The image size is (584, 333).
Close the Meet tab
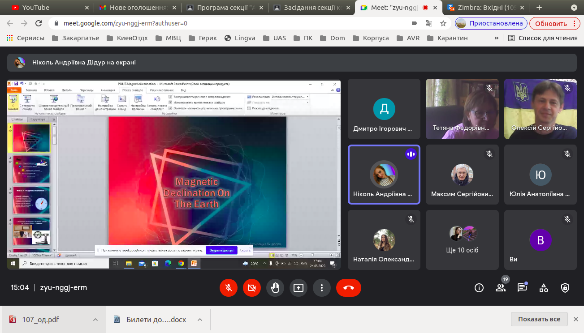coord(436,8)
